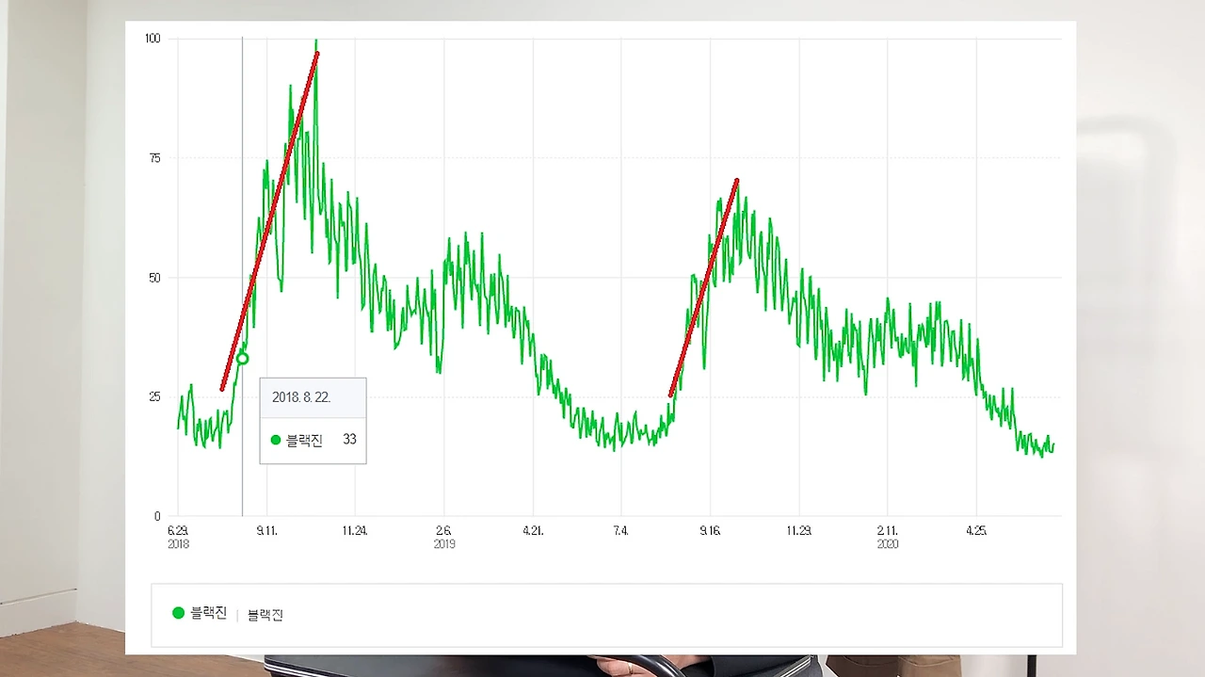1205x677 pixels.
Task: Click the x-axis label 4.25.
Action: pos(976,531)
